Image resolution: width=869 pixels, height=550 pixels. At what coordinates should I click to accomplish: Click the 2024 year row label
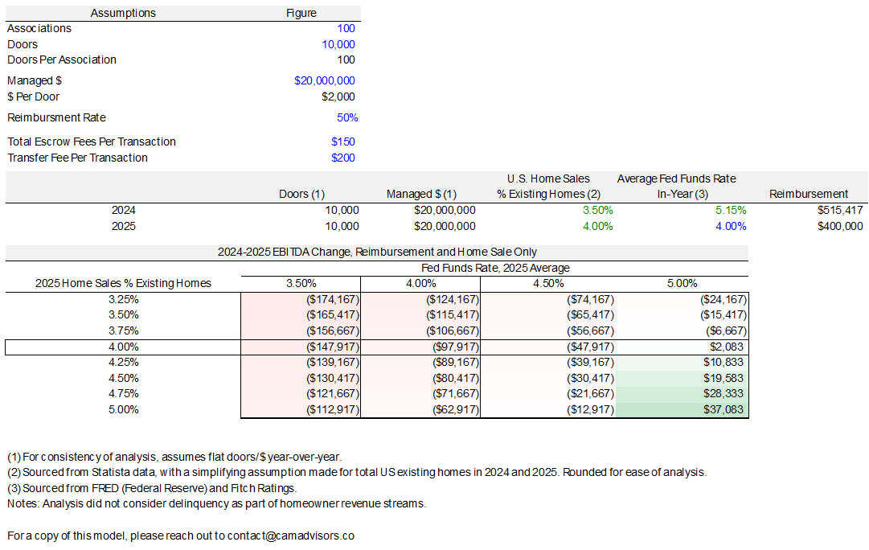[x=123, y=210]
